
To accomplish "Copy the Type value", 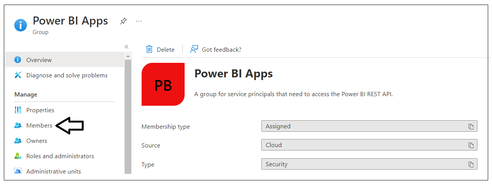I will (x=471, y=164).
